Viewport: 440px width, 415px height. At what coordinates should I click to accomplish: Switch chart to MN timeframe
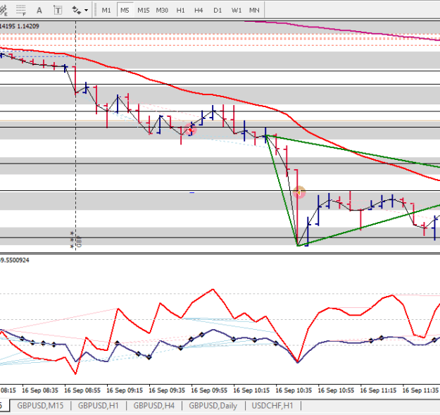pos(254,11)
